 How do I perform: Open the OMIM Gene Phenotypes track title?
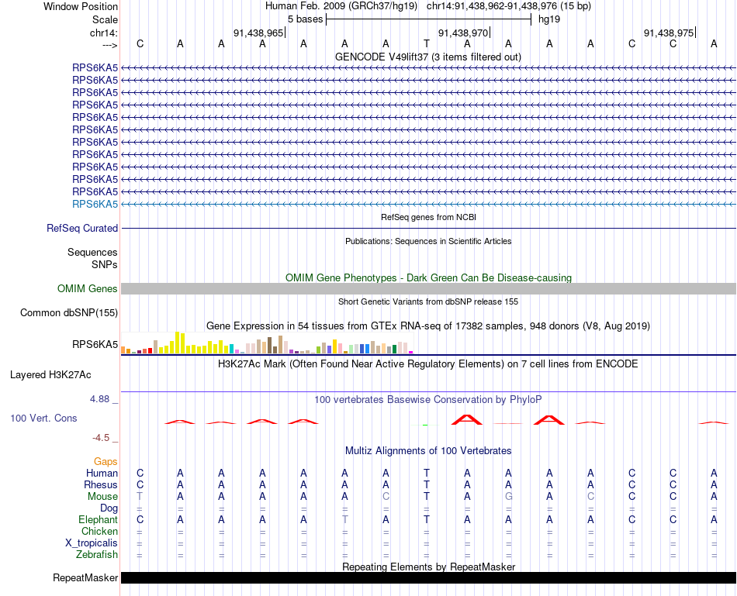pyautogui.click(x=428, y=277)
